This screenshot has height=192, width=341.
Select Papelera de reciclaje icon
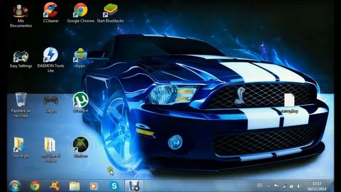[21, 105]
